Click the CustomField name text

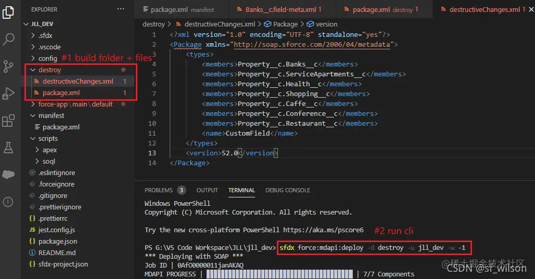pyautogui.click(x=248, y=133)
